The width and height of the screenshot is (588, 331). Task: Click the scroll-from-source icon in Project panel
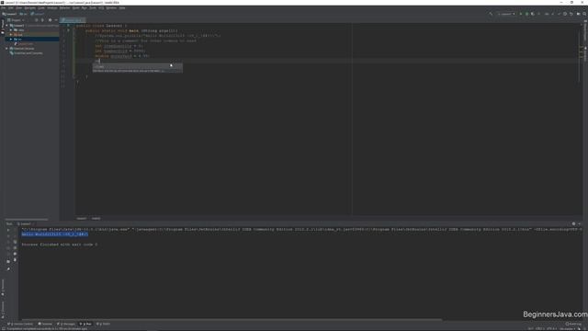pyautogui.click(x=37, y=20)
